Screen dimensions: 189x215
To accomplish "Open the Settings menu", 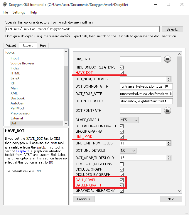I will click(x=19, y=12).
